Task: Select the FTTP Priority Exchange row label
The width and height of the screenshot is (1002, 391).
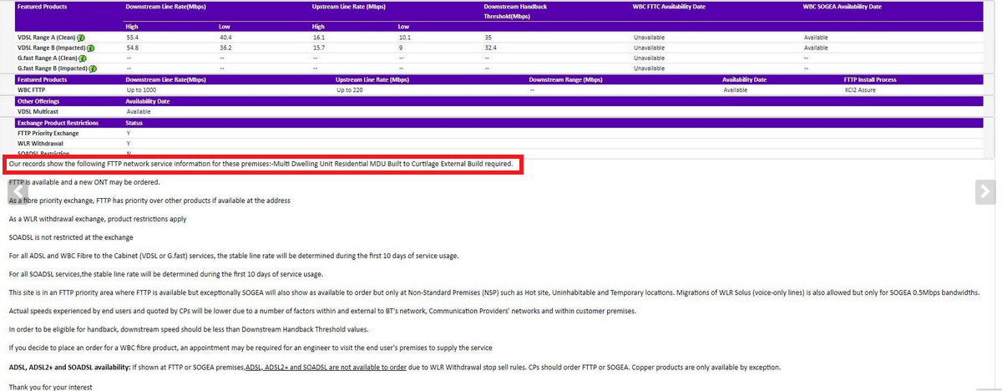Action: coord(48,133)
